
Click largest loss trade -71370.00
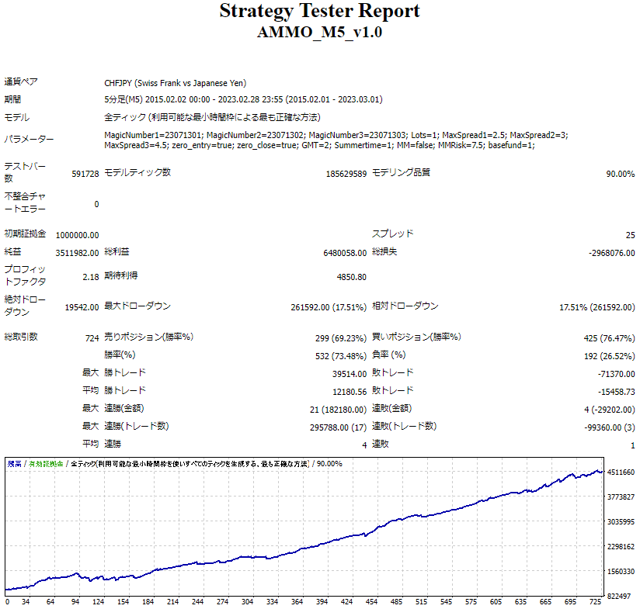(x=617, y=374)
